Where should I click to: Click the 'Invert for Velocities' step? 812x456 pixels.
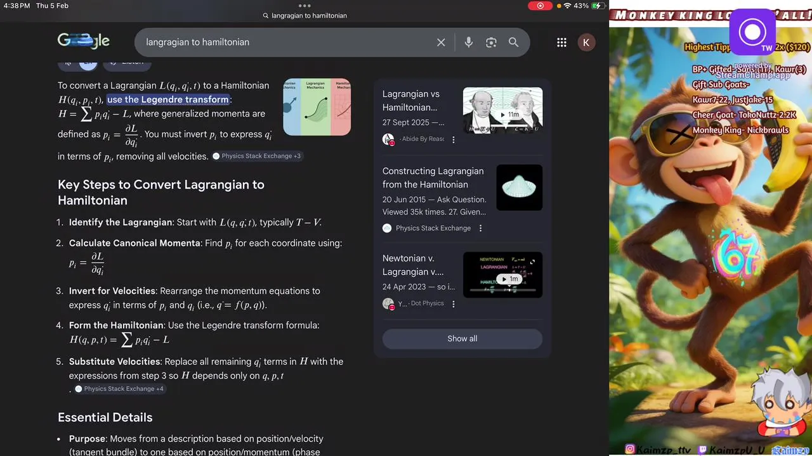coord(112,291)
